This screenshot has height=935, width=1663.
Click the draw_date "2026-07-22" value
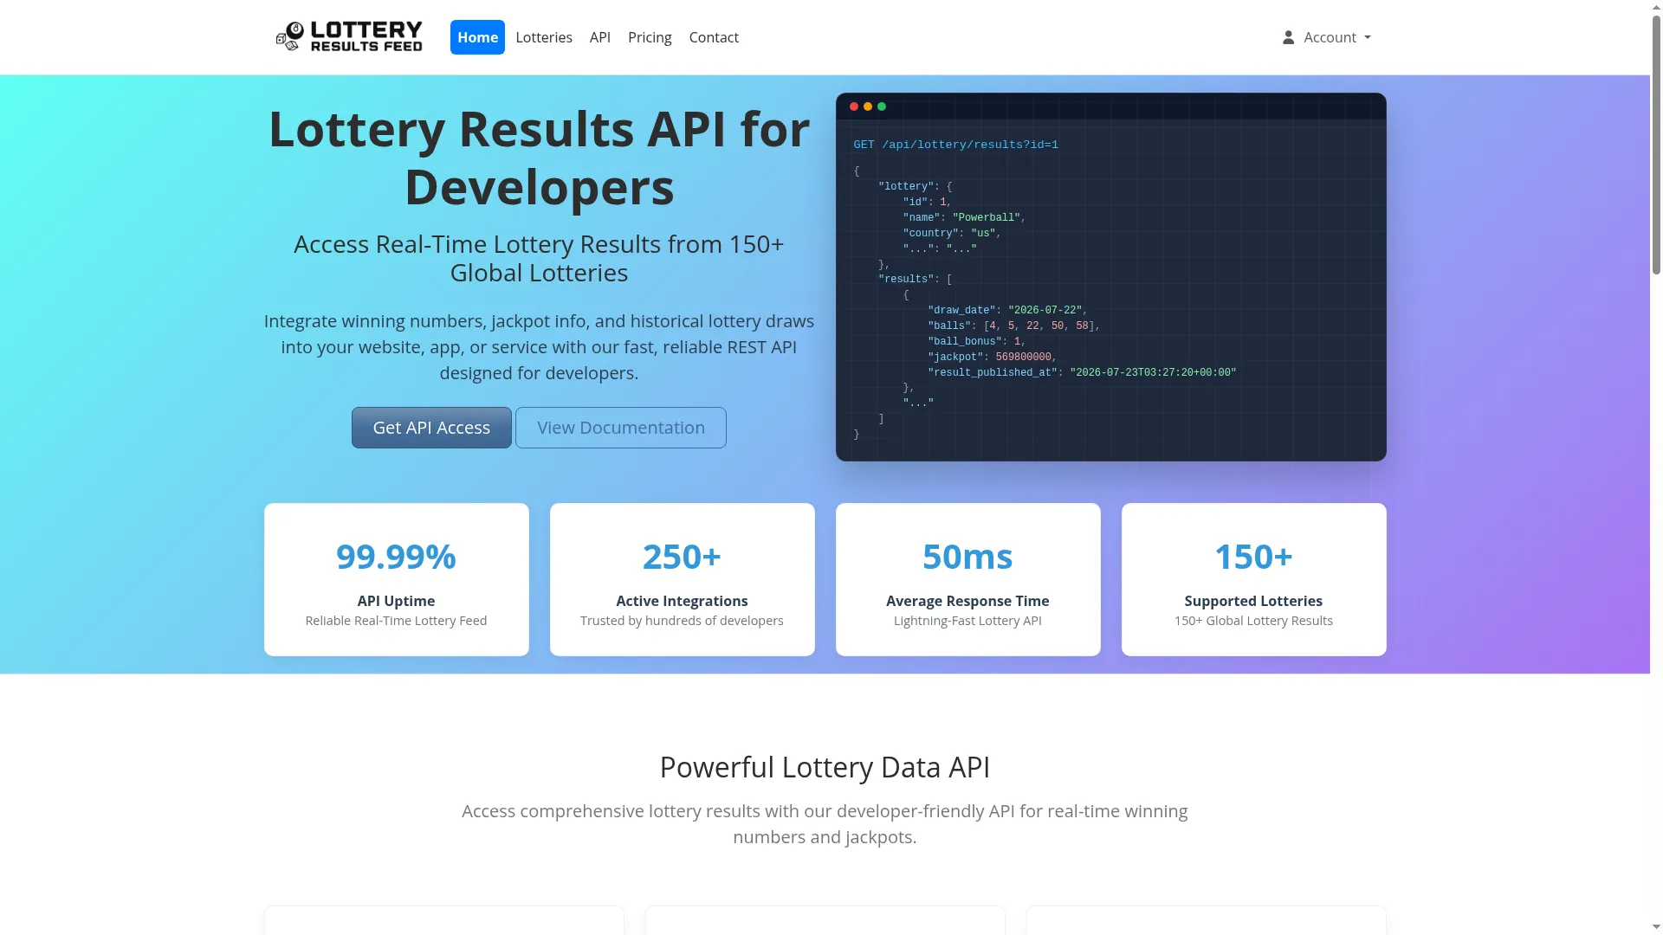tap(1045, 310)
